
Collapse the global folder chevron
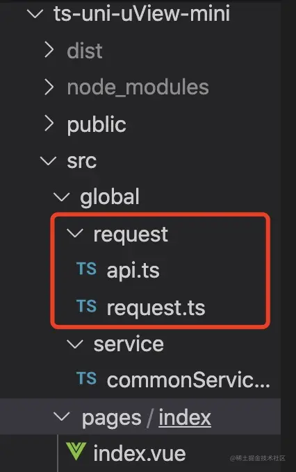[61, 197]
